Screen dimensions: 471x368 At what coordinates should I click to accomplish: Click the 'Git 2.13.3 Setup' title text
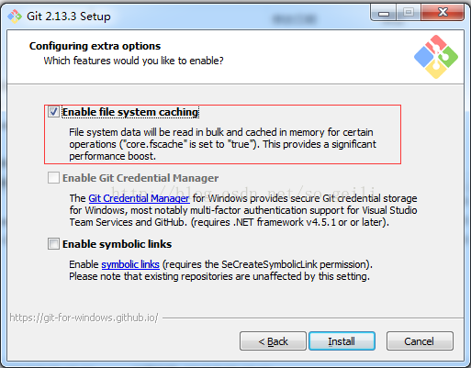click(x=69, y=17)
